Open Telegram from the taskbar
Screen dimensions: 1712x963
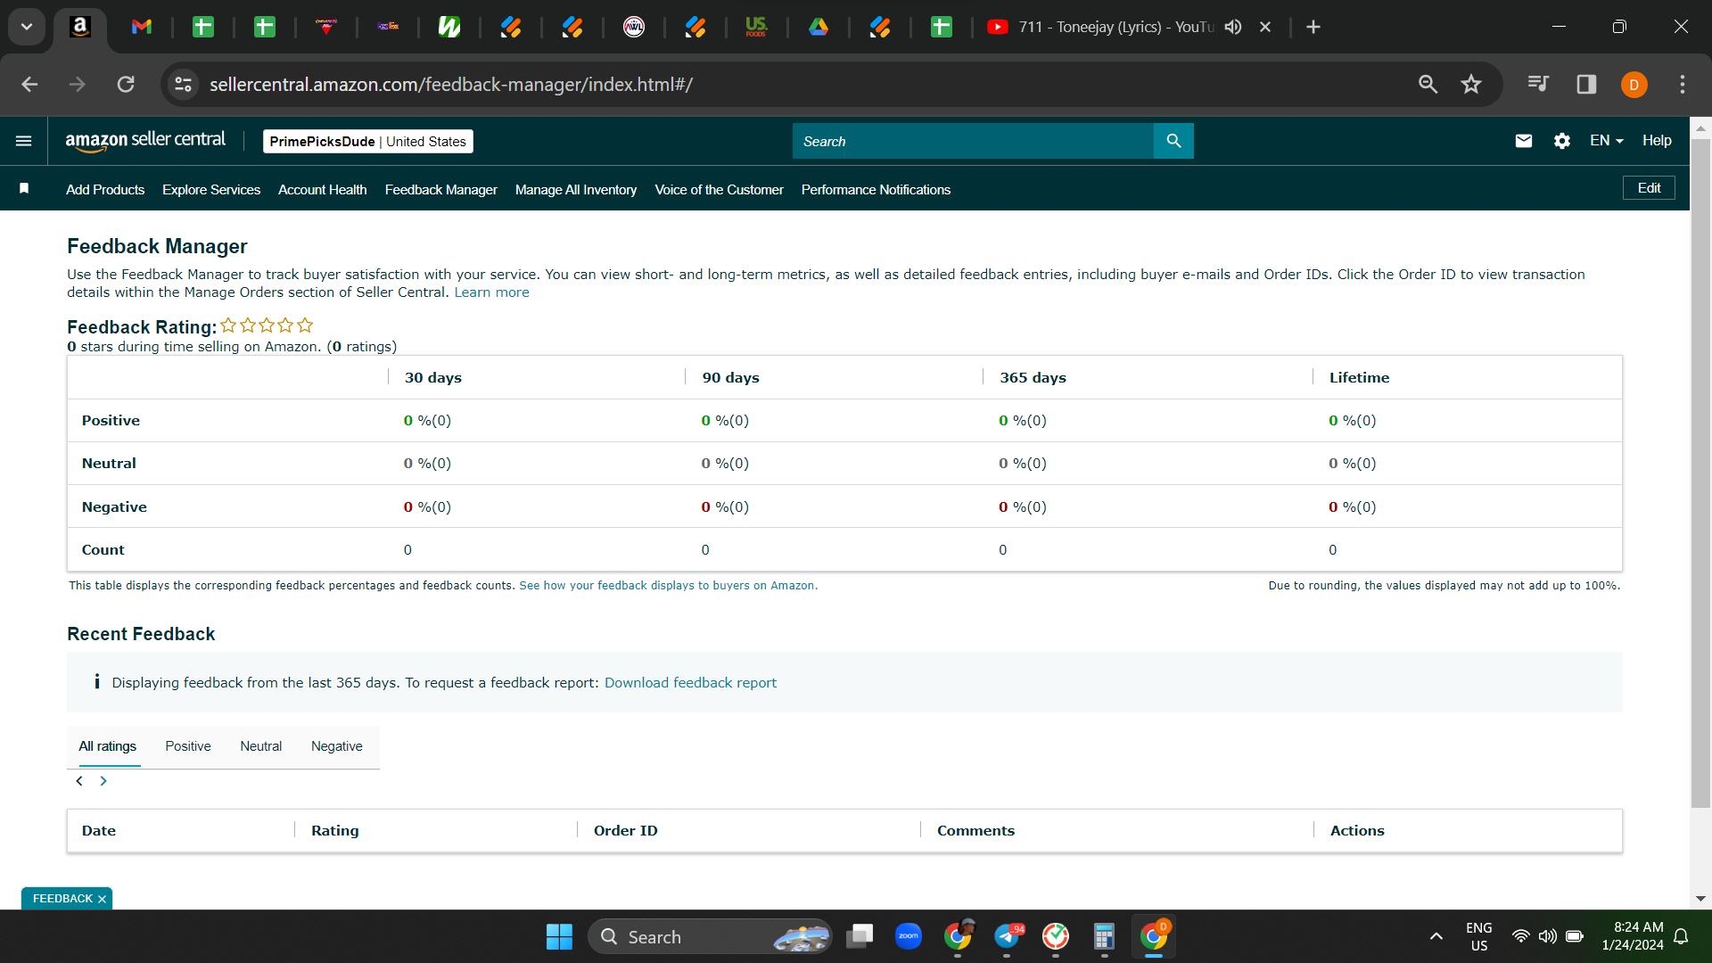tap(1008, 936)
